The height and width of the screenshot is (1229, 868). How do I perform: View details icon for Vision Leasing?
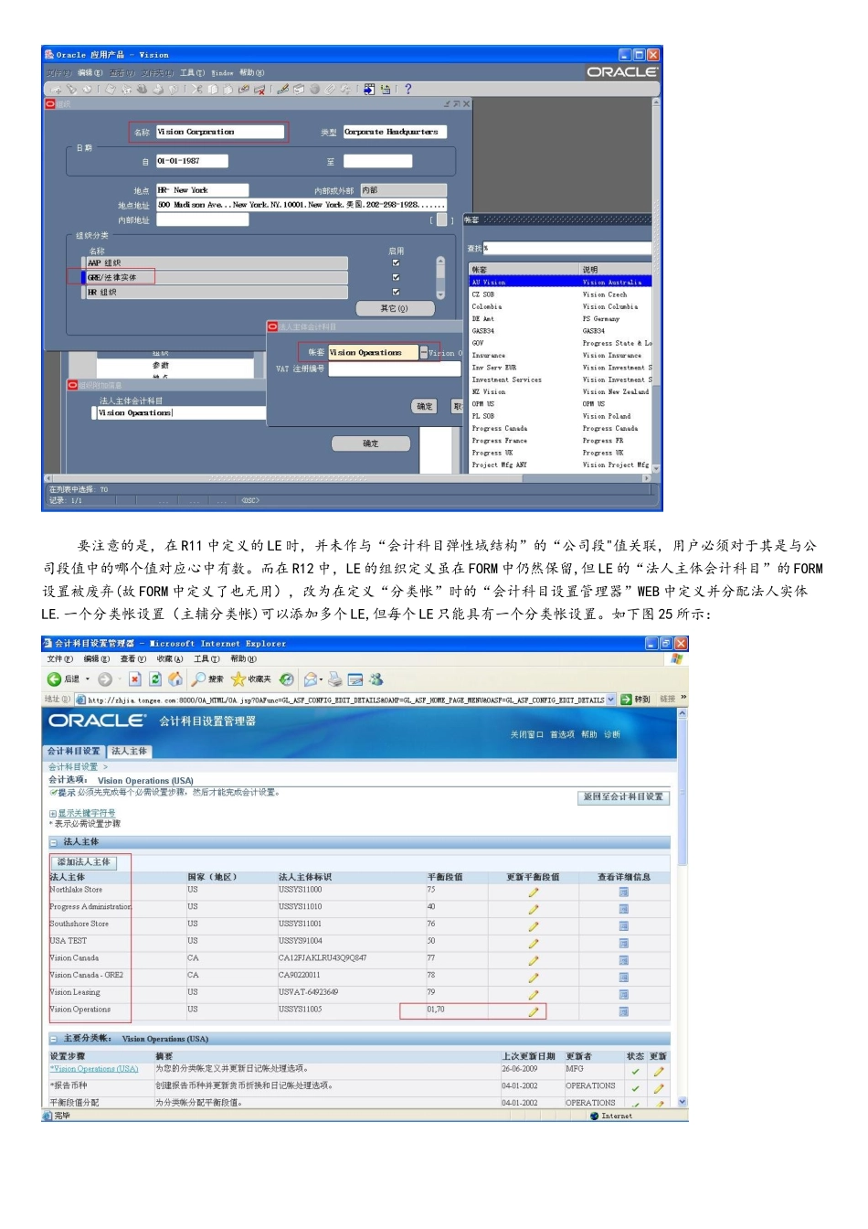click(x=624, y=994)
